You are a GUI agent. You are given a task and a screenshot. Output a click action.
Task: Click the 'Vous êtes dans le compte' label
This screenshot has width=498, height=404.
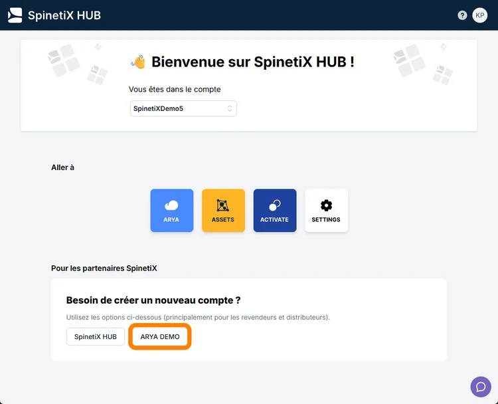[x=175, y=89]
